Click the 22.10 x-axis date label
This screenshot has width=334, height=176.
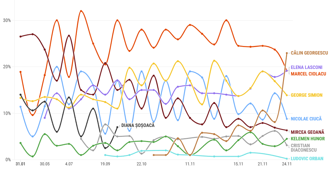pos(141,164)
